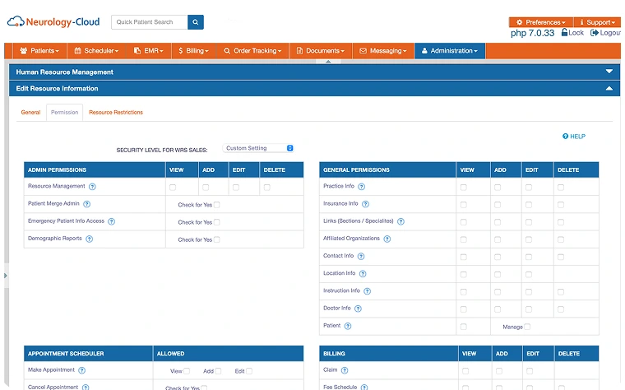Viewport: 625px width, 390px height.
Task: Open help icon for Location Info
Action: point(363,273)
